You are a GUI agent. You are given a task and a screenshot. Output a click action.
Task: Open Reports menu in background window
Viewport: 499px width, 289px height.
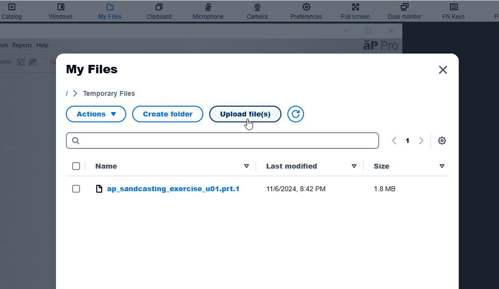pos(22,45)
